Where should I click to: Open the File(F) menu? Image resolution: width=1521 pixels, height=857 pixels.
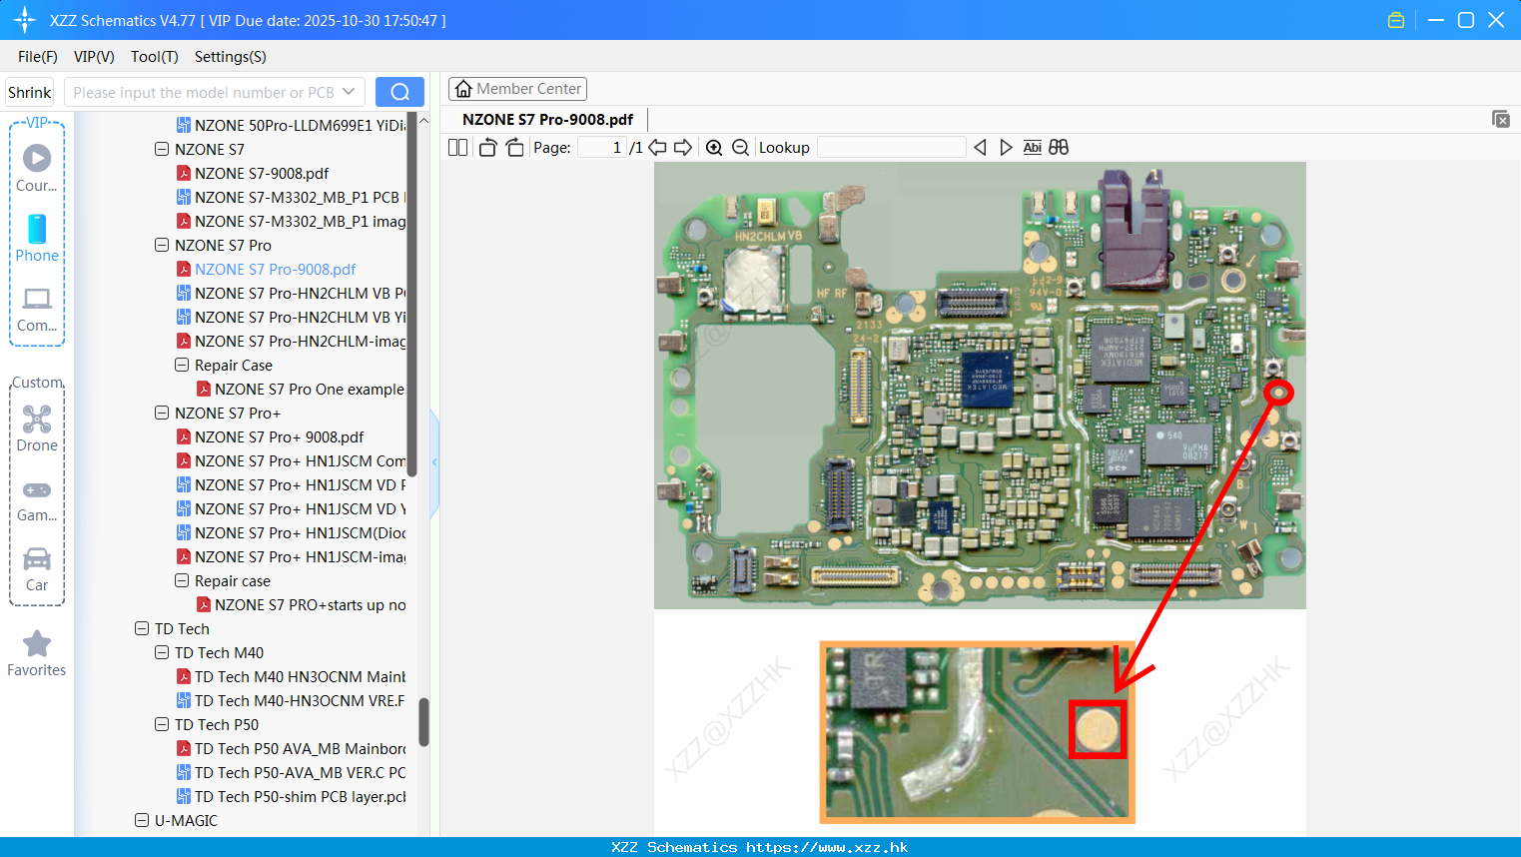38,57
